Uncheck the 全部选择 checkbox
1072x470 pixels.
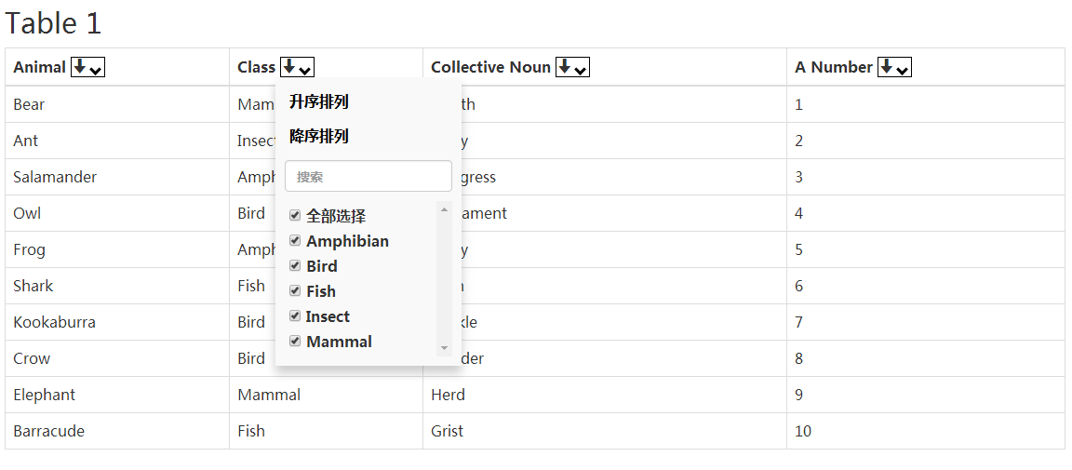pyautogui.click(x=295, y=216)
